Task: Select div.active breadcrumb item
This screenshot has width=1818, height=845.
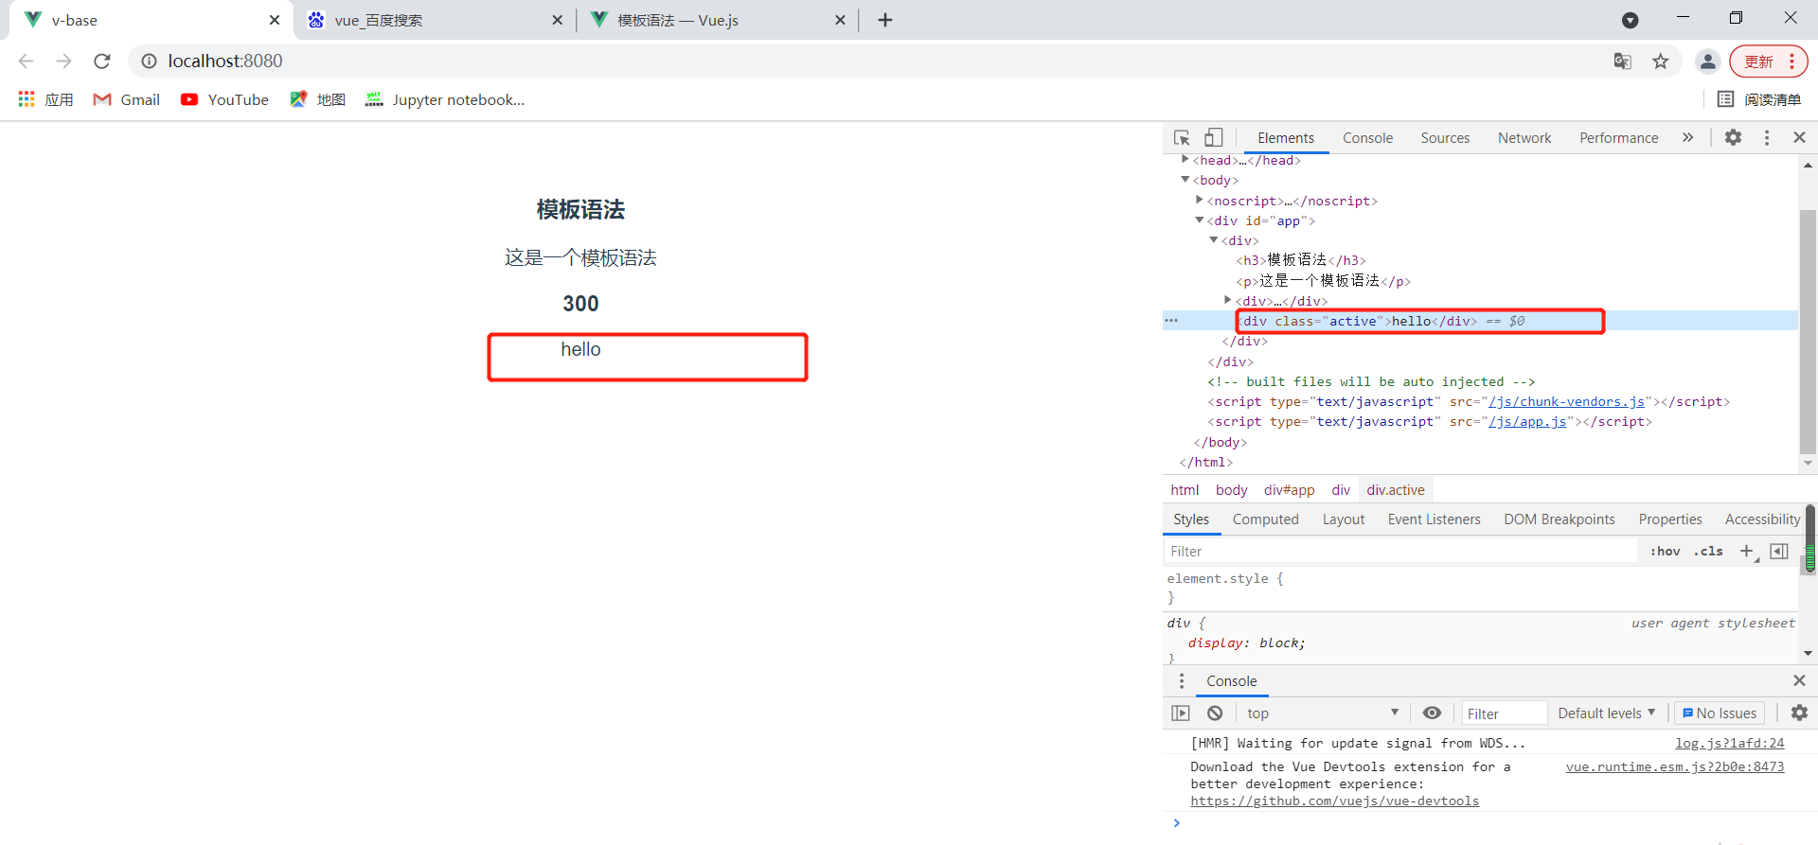Action: 1395,489
